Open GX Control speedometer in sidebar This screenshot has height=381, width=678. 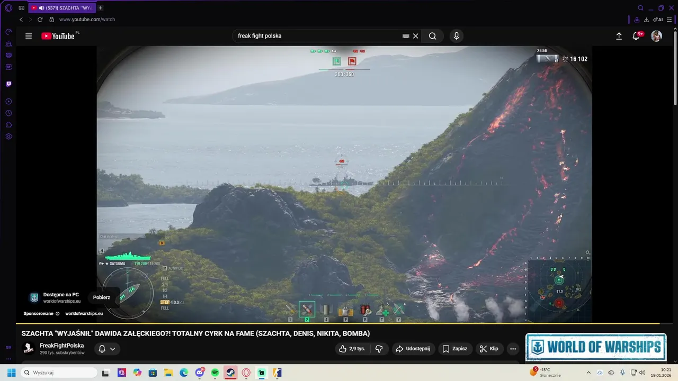point(8,32)
